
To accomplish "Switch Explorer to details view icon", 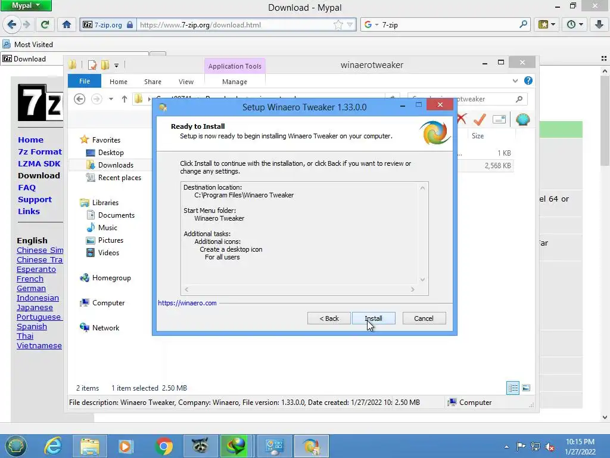I will tap(513, 388).
